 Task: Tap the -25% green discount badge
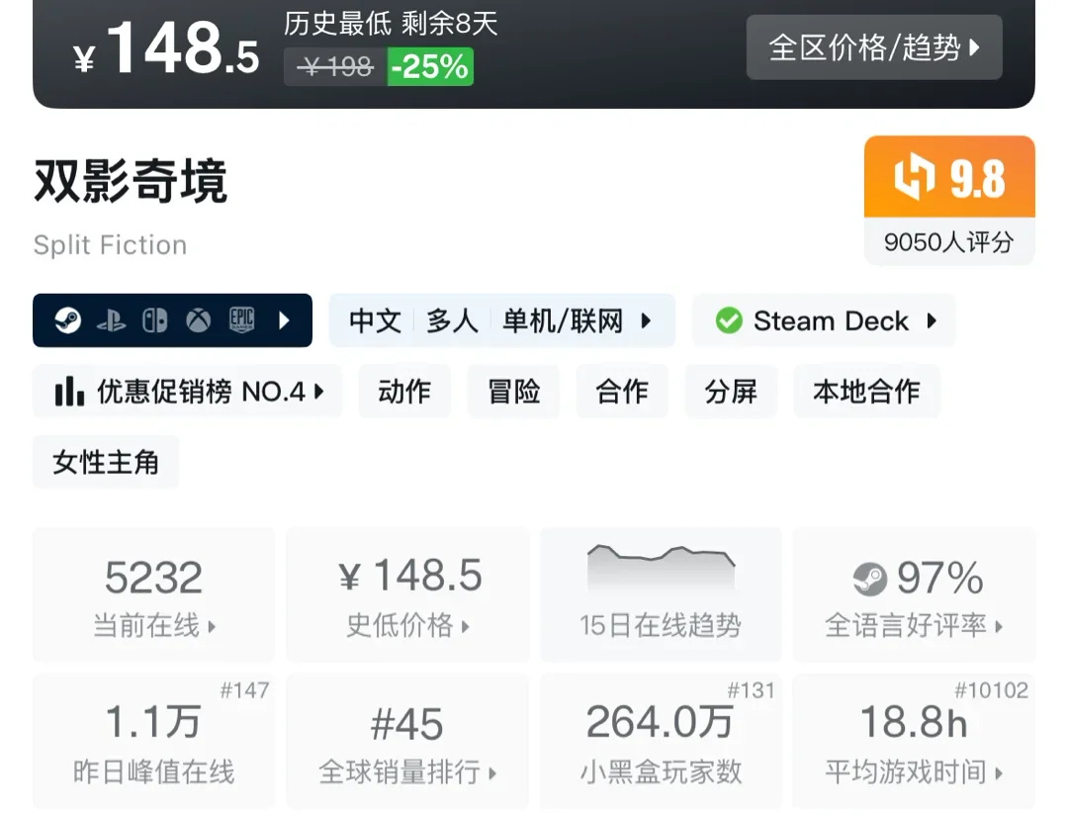430,67
